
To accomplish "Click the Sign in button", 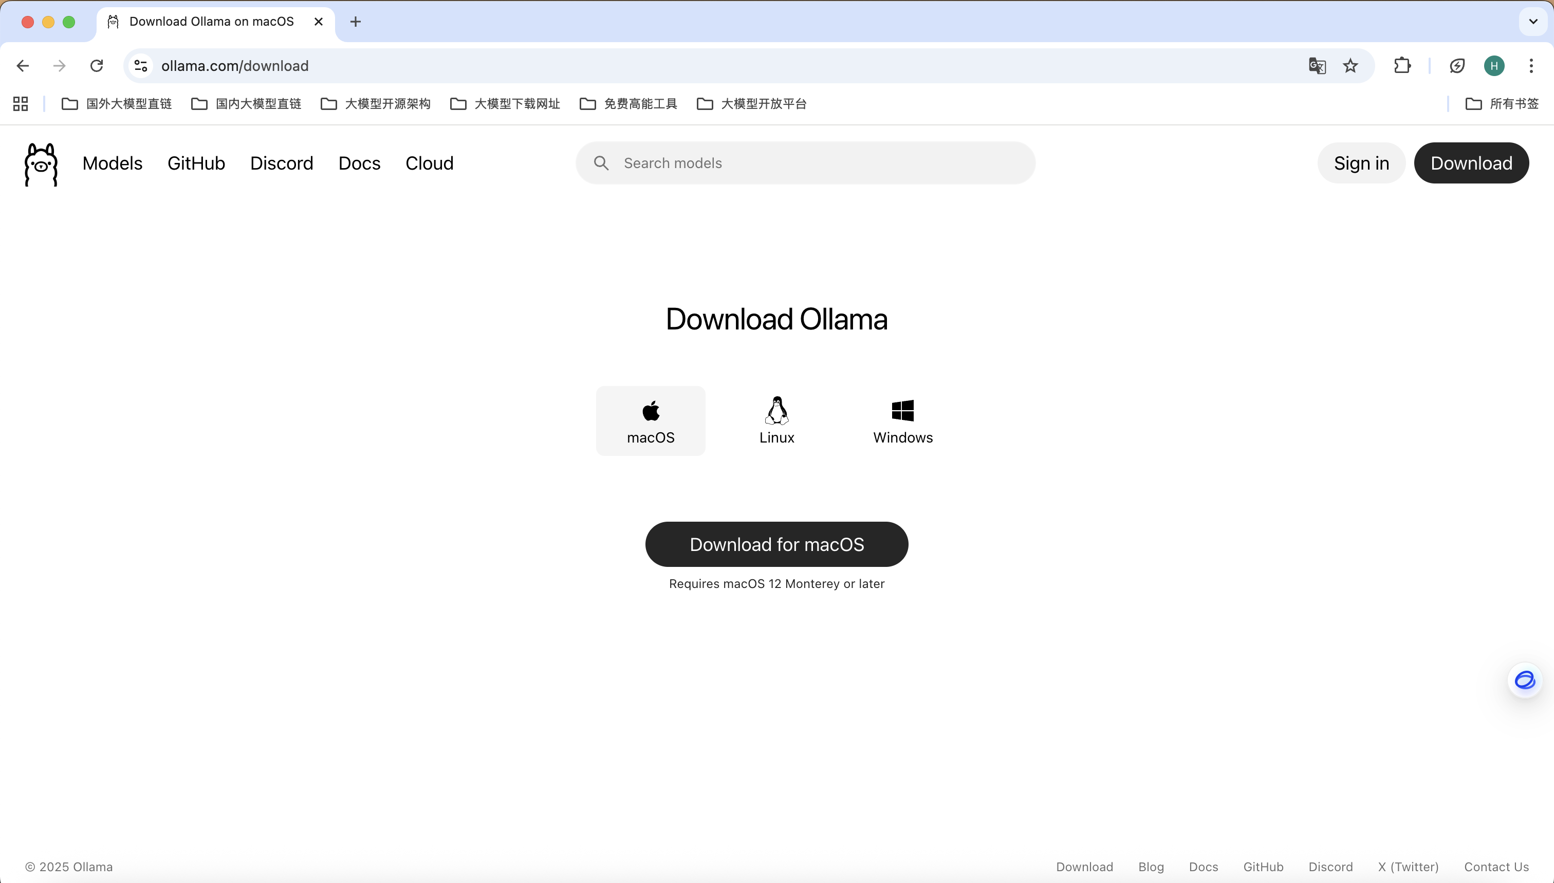I will click(x=1361, y=163).
